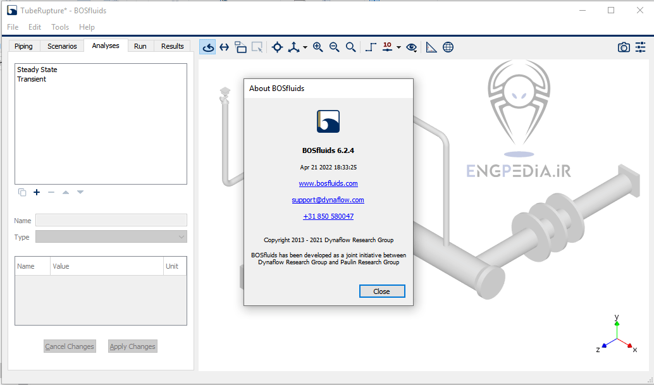
Task: Expand the axis orientation dropdown arrow
Action: tap(305, 47)
